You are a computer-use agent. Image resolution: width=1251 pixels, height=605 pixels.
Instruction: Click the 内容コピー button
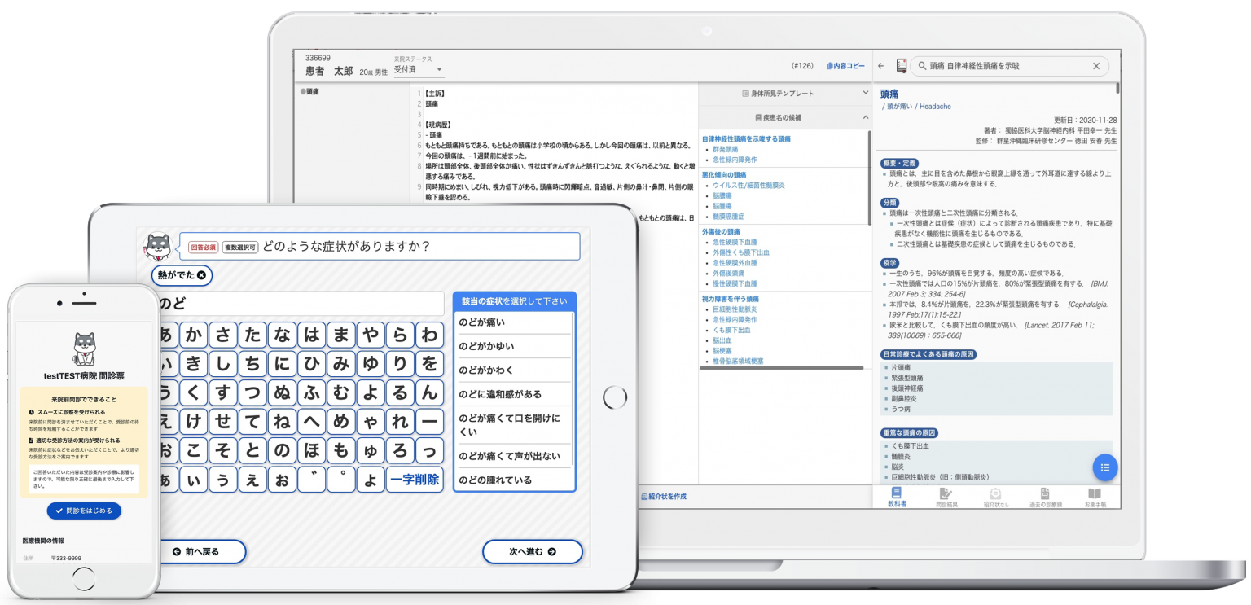pos(845,66)
